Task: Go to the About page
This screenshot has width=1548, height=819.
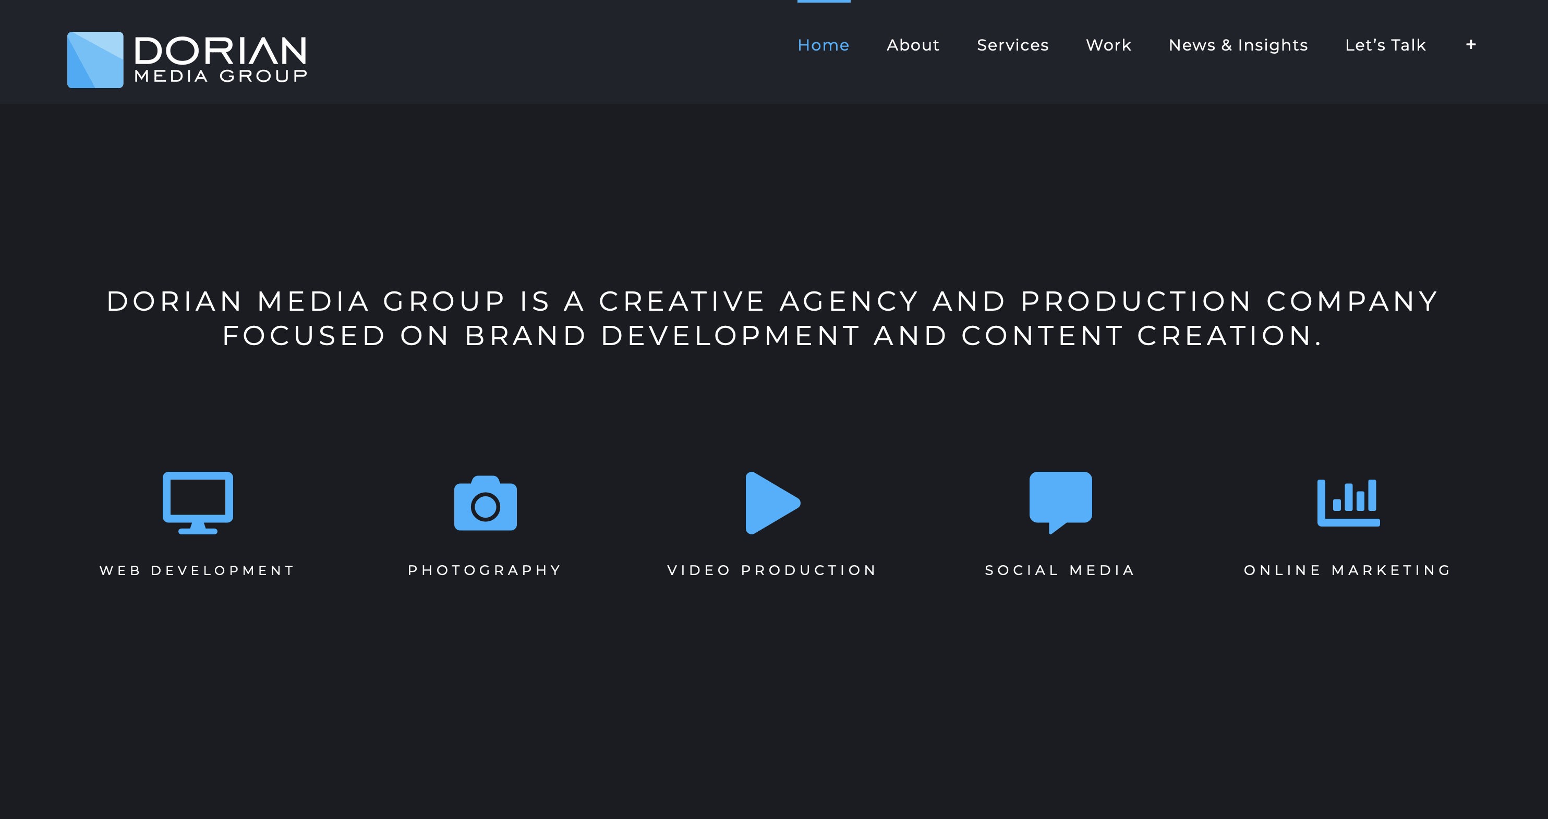Action: [x=913, y=45]
